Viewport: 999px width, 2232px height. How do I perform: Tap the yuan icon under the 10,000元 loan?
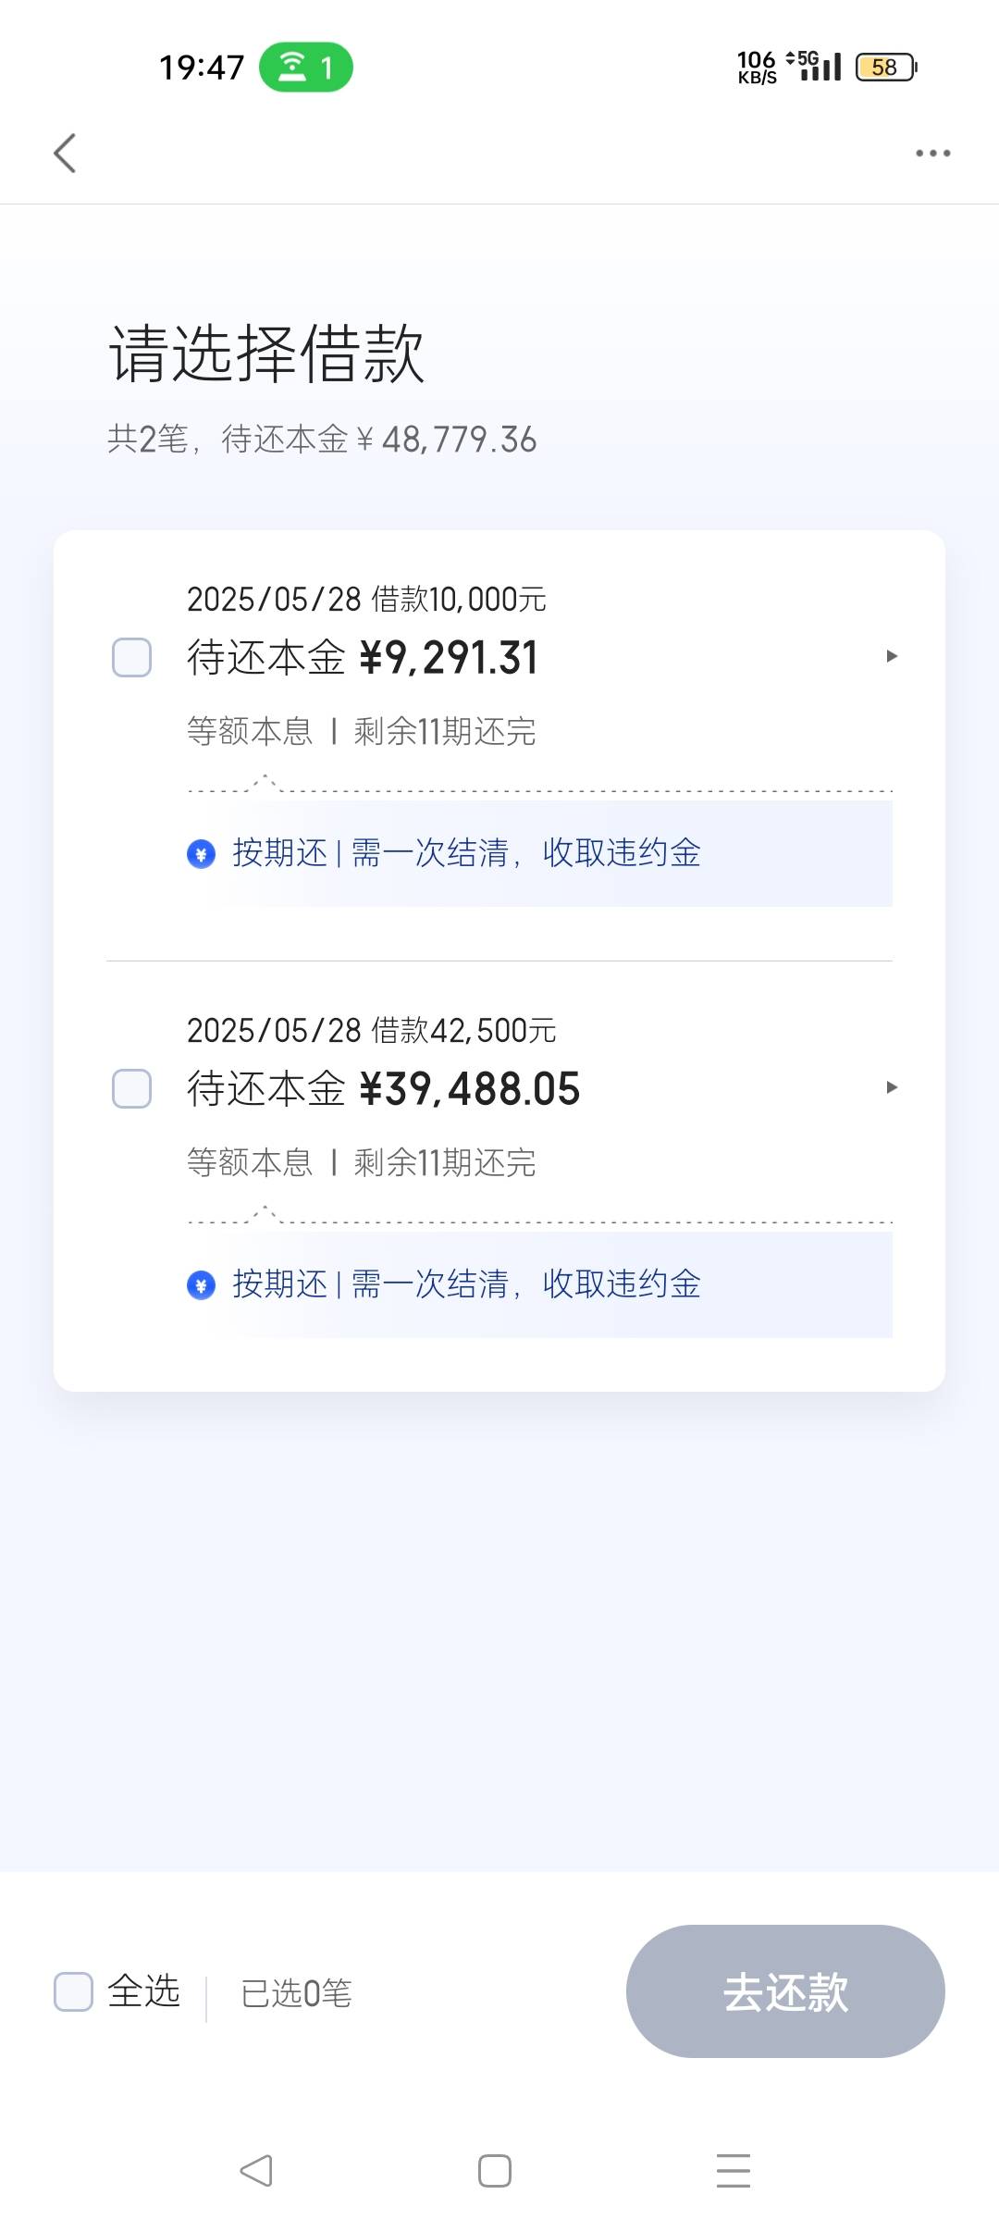point(201,853)
